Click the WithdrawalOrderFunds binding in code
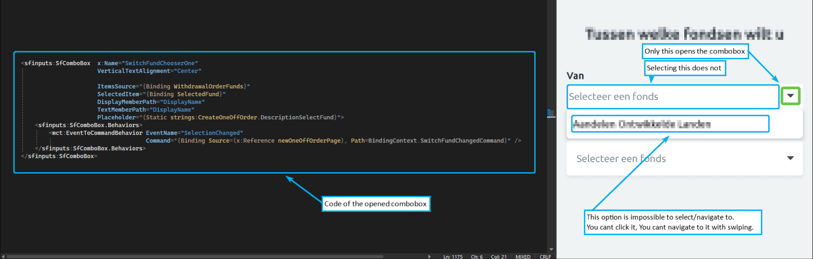 (208, 86)
